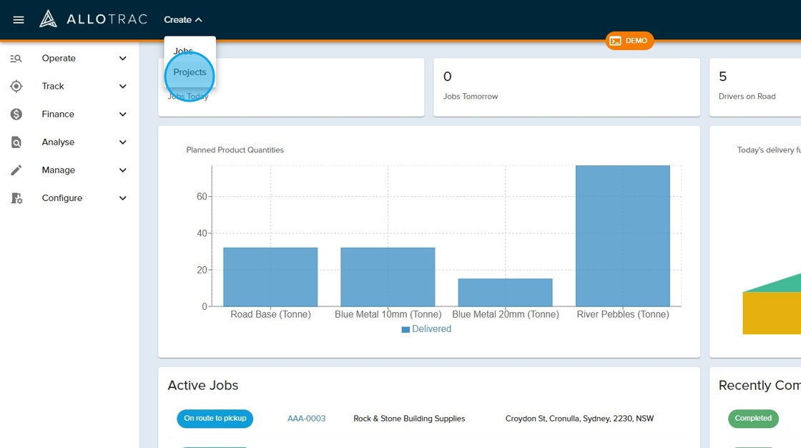Collapse the Create dropdown menu
This screenshot has height=448, width=801.
(x=183, y=20)
